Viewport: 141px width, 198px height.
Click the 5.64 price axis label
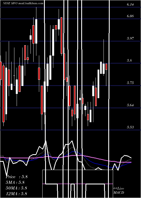pos(130,105)
